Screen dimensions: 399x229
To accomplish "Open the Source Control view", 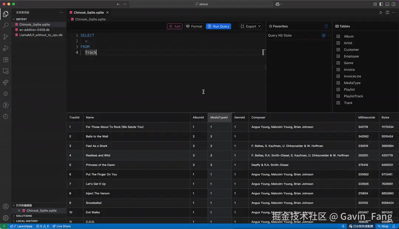I will click(6, 37).
